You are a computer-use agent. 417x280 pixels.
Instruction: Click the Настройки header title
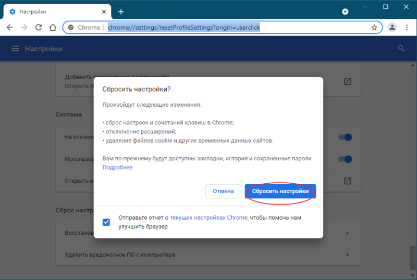pyautogui.click(x=44, y=48)
